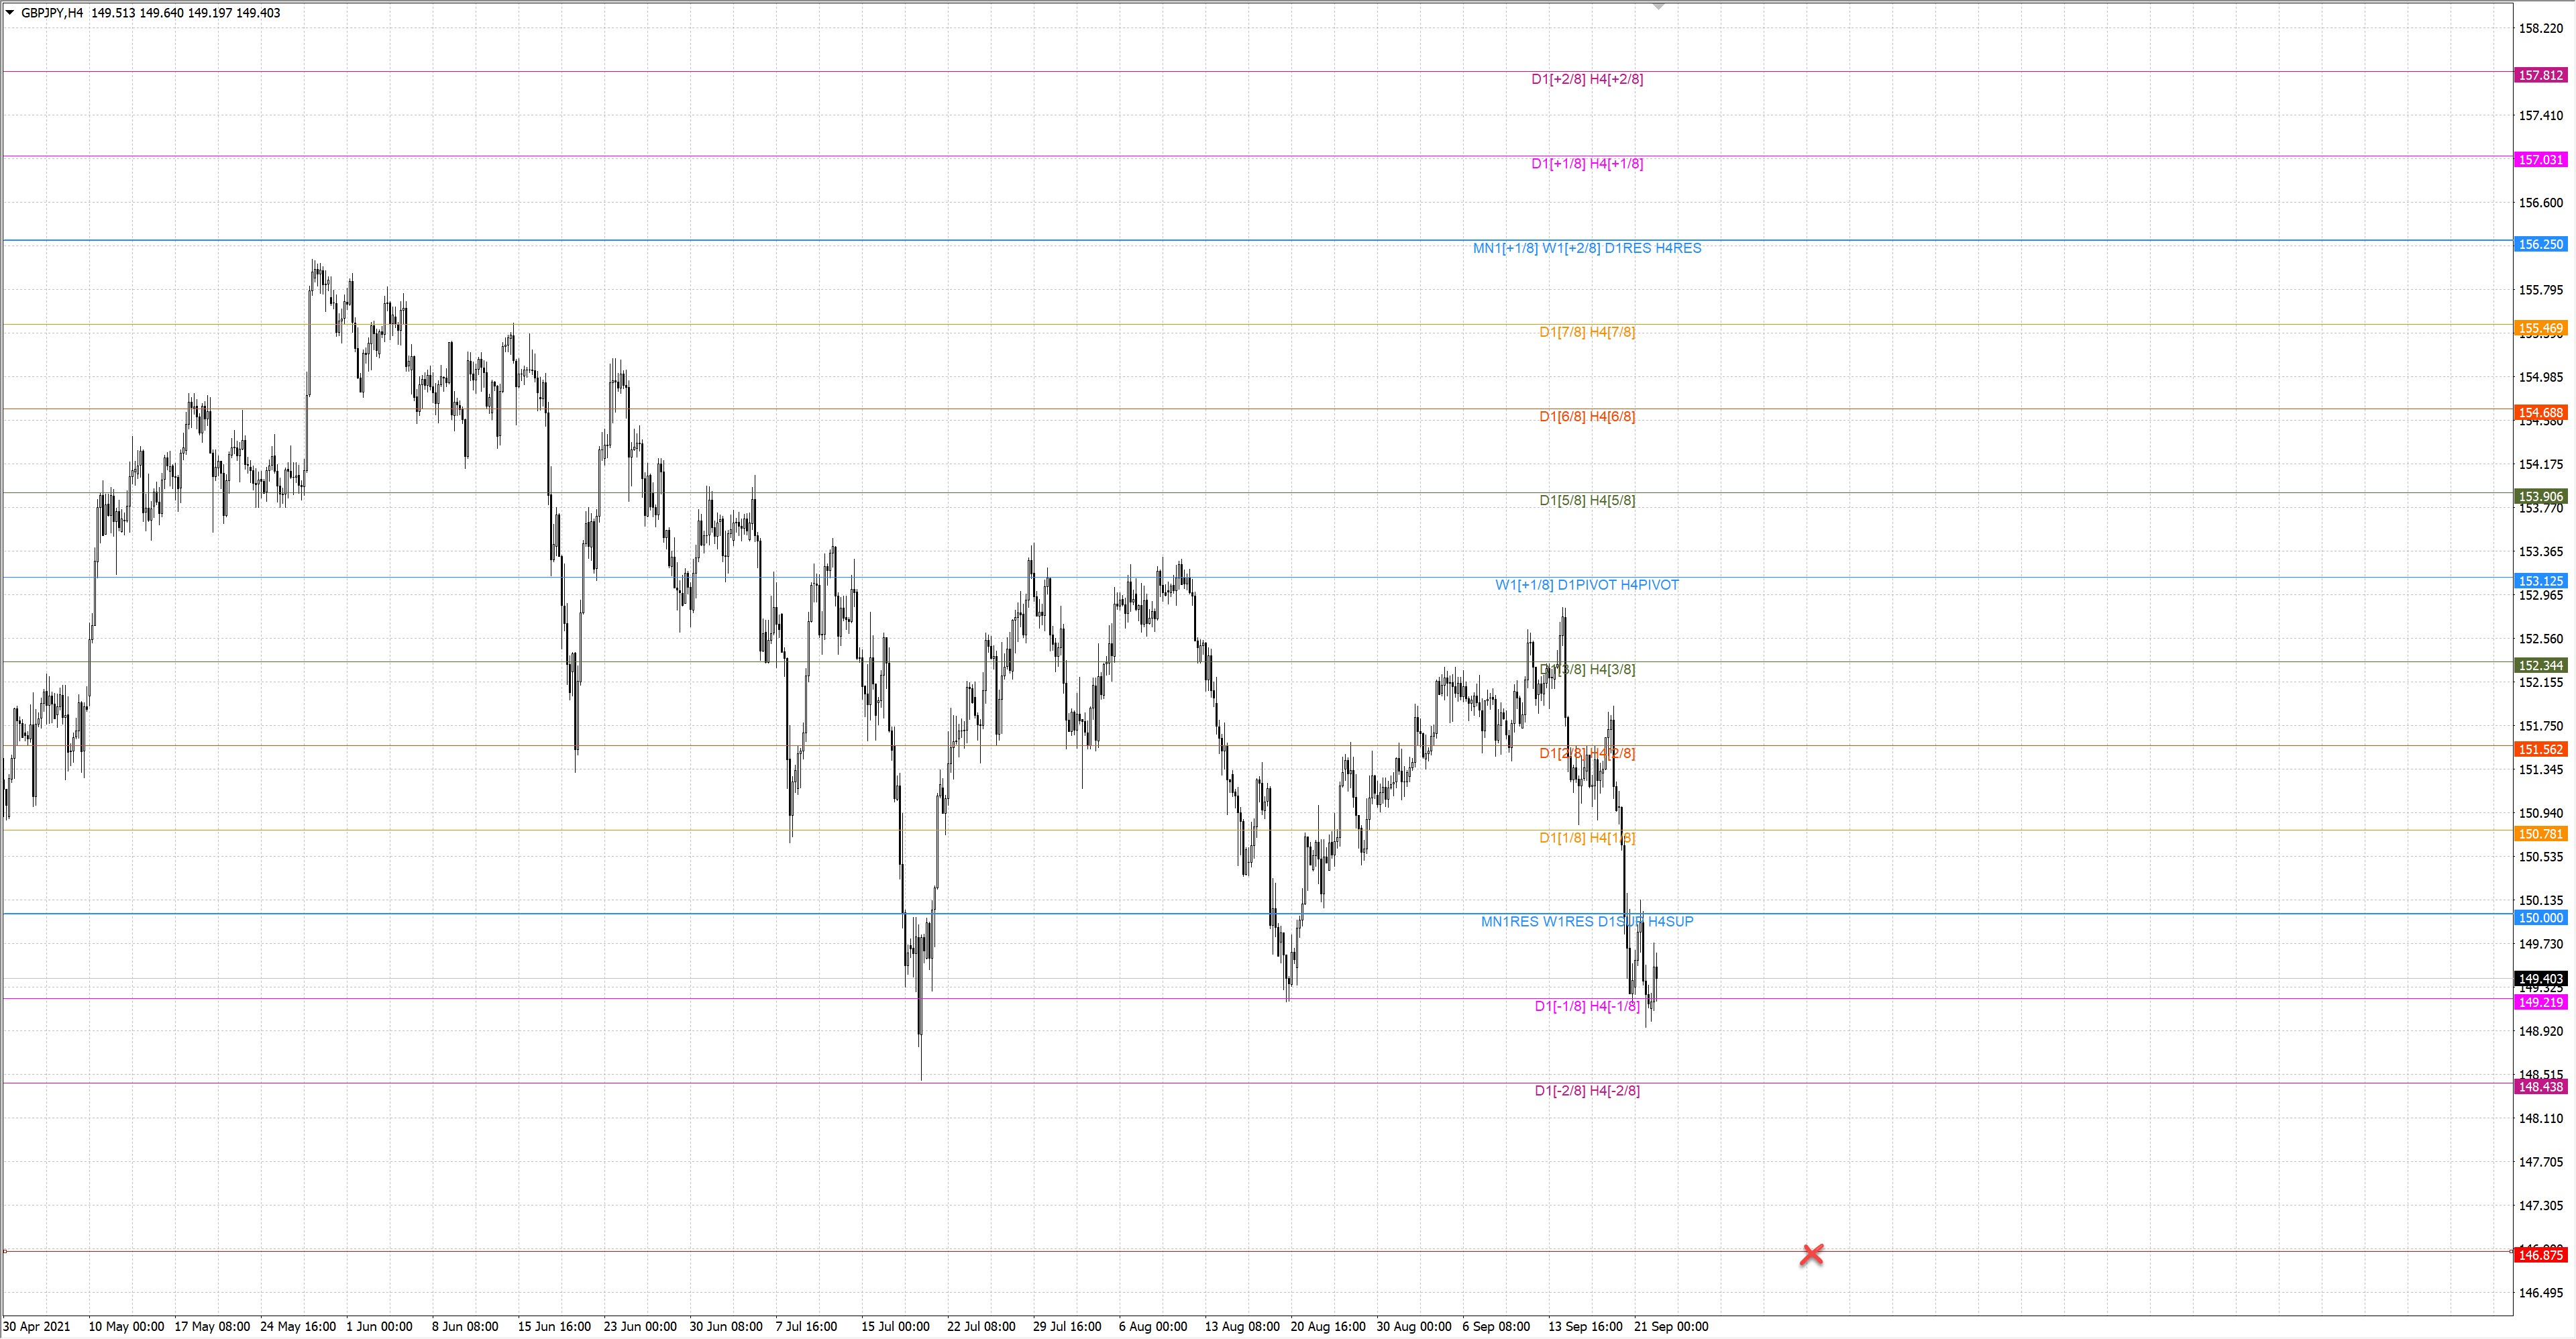The image size is (2576, 1339).
Task: Click the W1[+1/8] D1PIVOT H4PIVOT label
Action: coord(1587,585)
